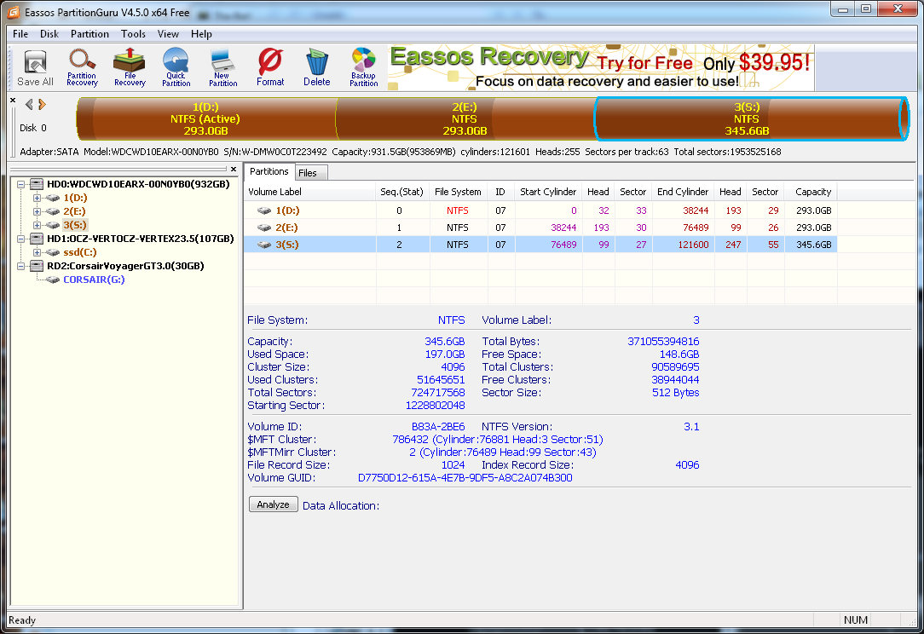Screen dimensions: 924x634
Task: Click the drive icon beside ssd(C:)
Action: point(53,252)
